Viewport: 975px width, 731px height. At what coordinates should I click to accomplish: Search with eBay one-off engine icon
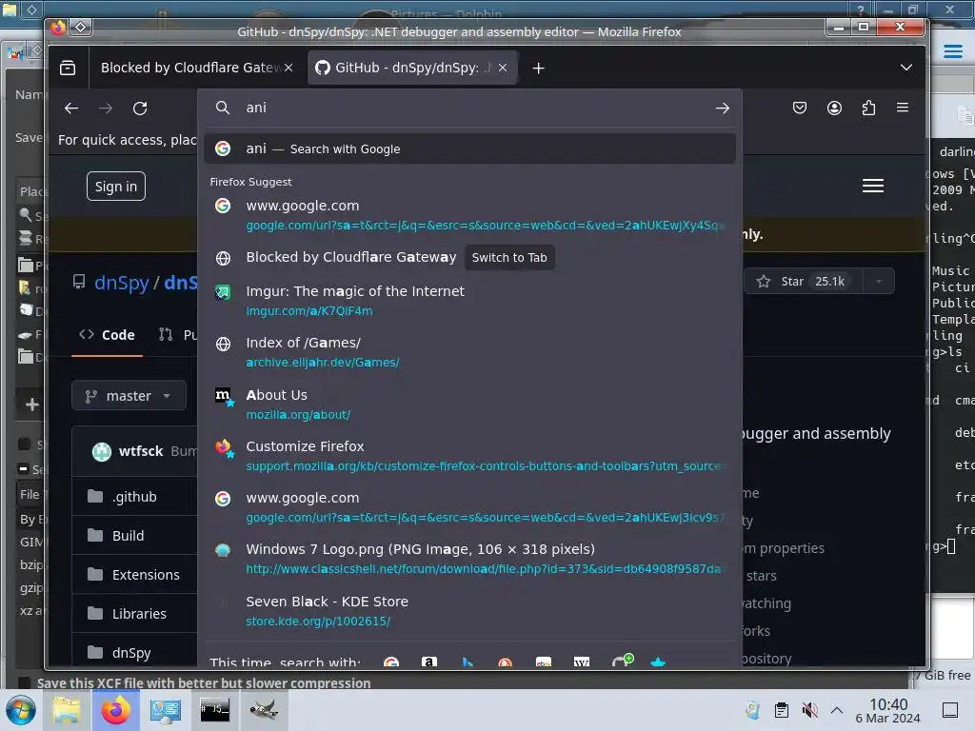[544, 662]
